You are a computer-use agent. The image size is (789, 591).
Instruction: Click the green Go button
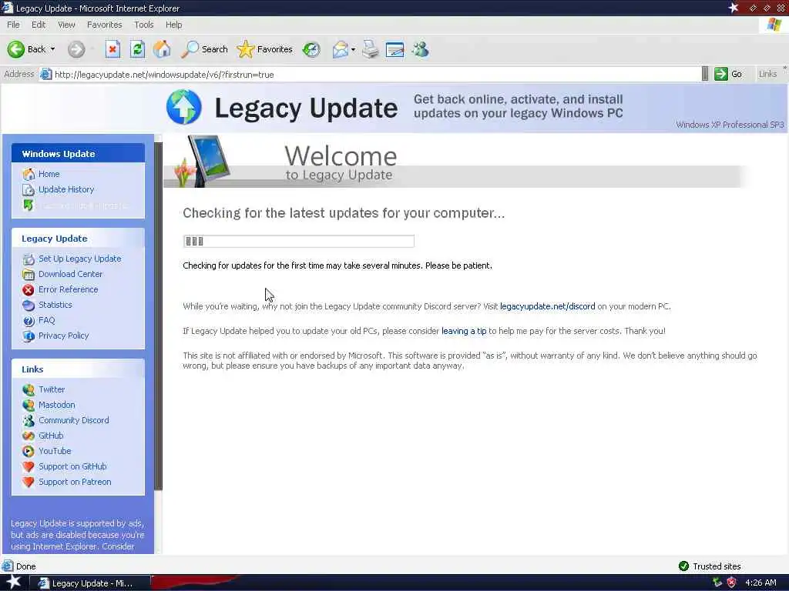[729, 74]
